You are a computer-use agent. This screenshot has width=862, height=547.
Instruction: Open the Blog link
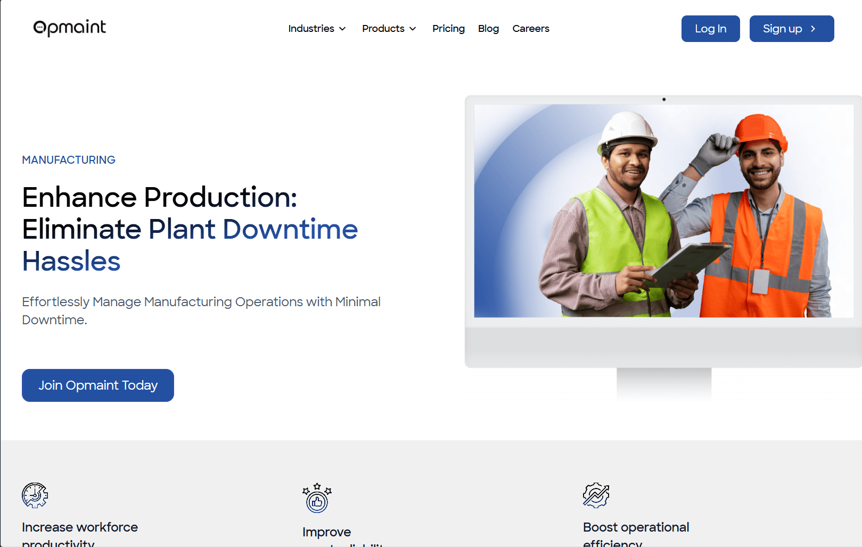coord(488,29)
